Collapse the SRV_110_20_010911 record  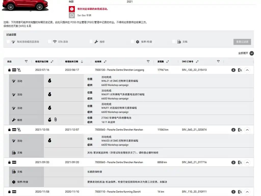[247, 192]
